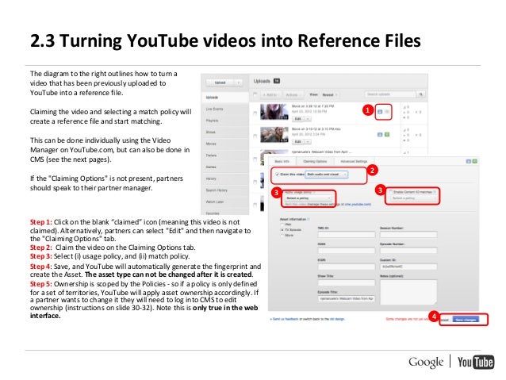Image resolution: width=506 pixels, height=380 pixels.
Task: Tick the checkbox for the first video row
Action: (255, 113)
